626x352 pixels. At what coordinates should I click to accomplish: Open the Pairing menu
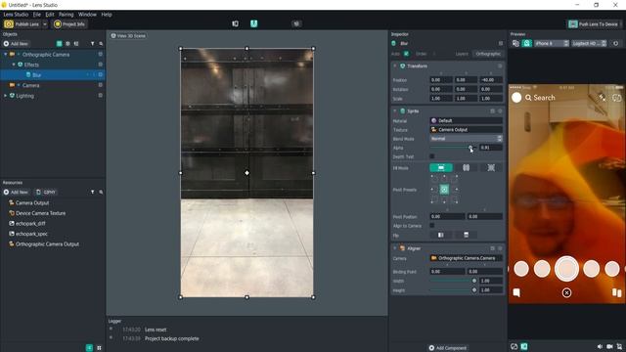[x=66, y=15]
